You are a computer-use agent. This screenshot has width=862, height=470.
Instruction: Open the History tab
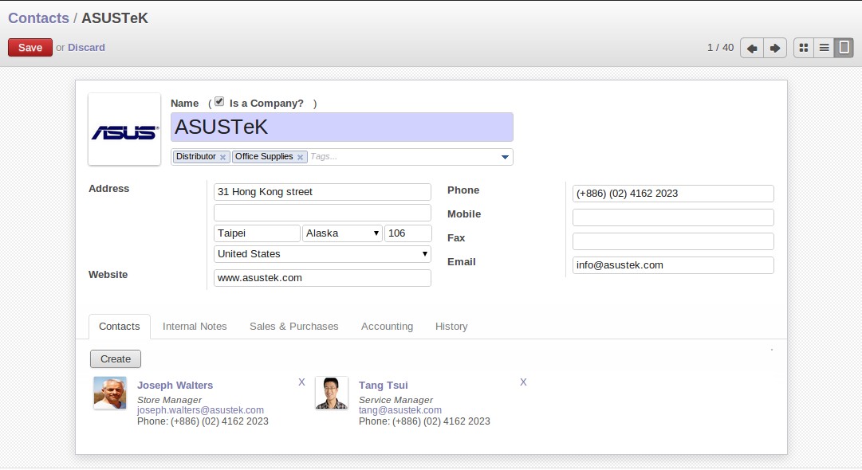451,326
